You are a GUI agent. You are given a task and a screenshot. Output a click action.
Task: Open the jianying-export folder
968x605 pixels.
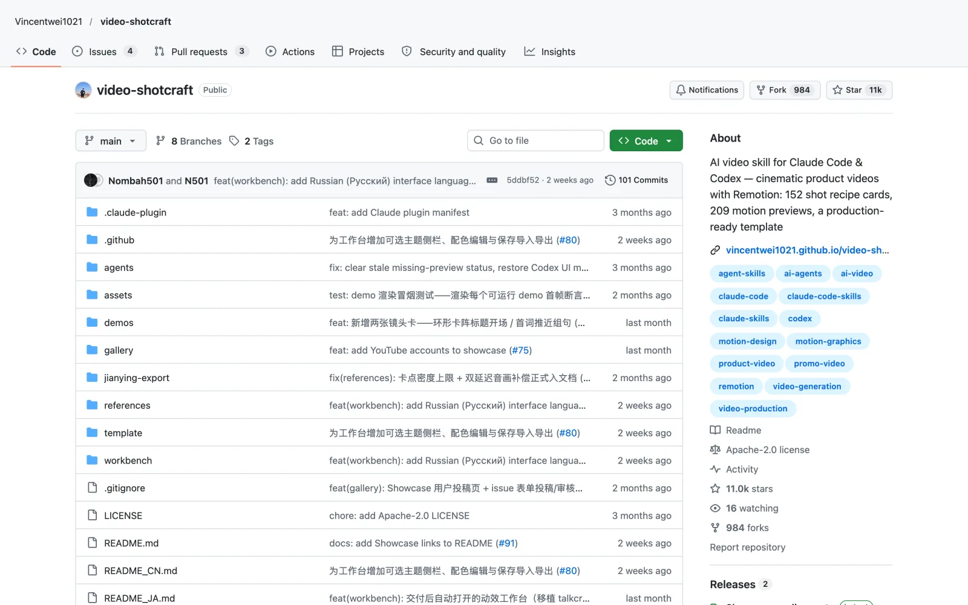[x=137, y=378]
